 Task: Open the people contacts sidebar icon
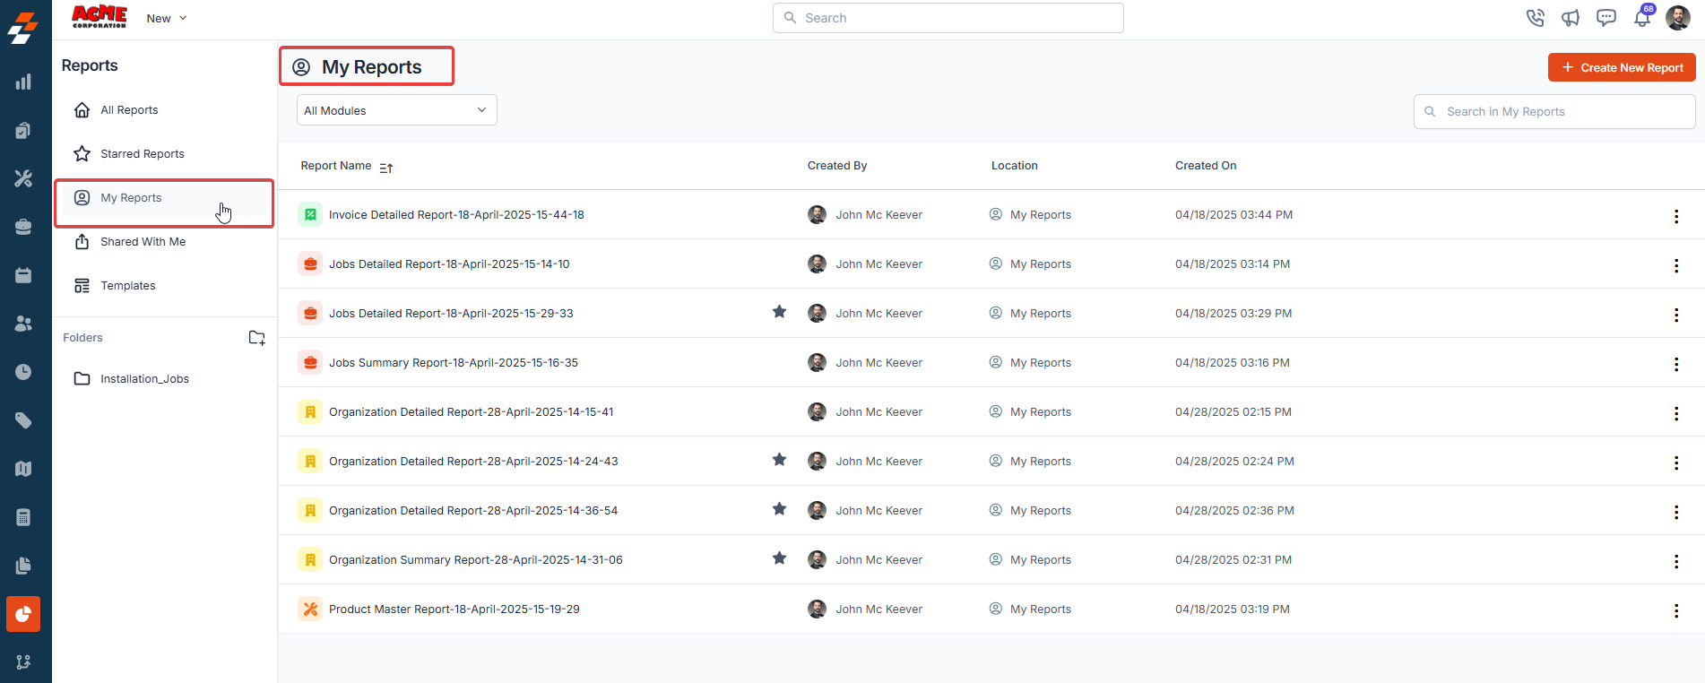(x=23, y=324)
